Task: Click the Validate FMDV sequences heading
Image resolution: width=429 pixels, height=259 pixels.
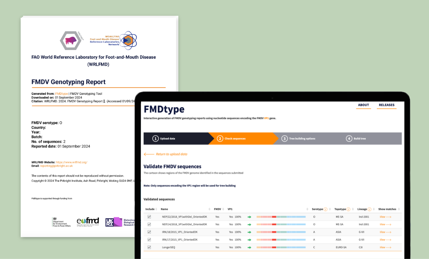Action: tap(172, 167)
